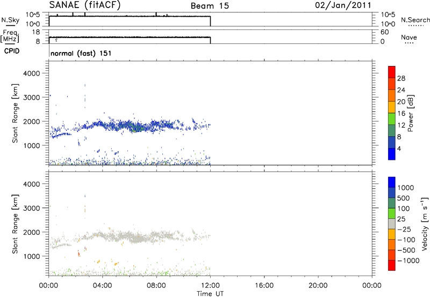Click Slant Range title of the power panel
This screenshot has width=430, height=297.
[15, 113]
